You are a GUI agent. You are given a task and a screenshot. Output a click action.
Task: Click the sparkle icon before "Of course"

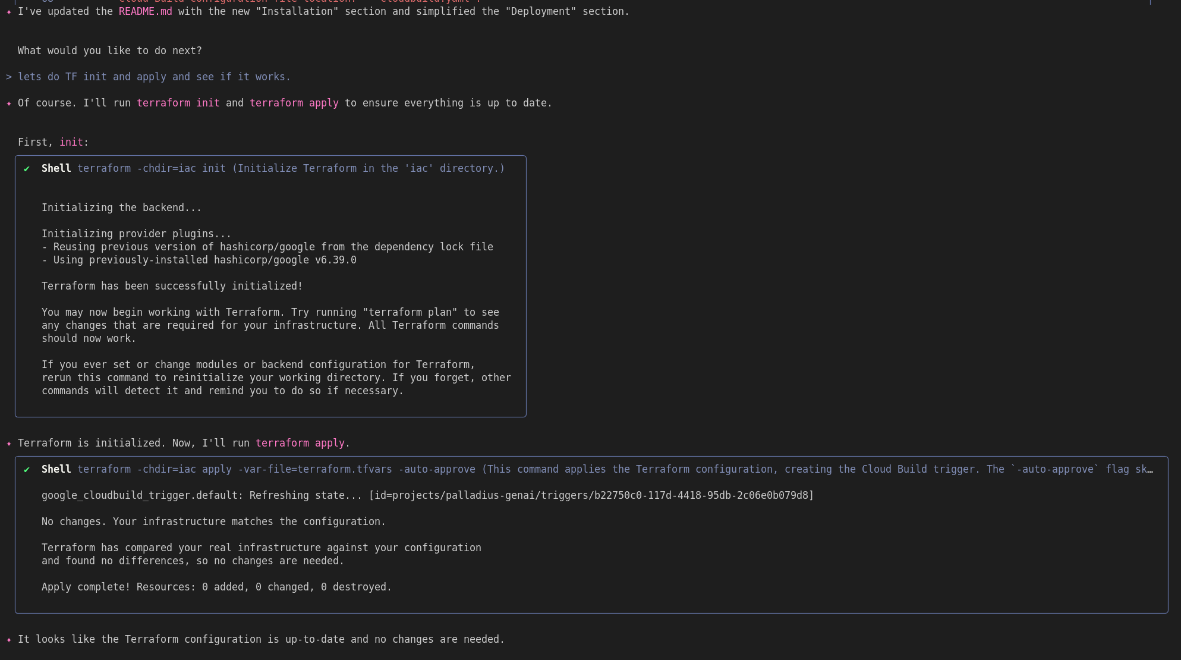(9, 103)
